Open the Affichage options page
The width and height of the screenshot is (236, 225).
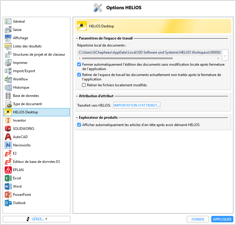37,38
